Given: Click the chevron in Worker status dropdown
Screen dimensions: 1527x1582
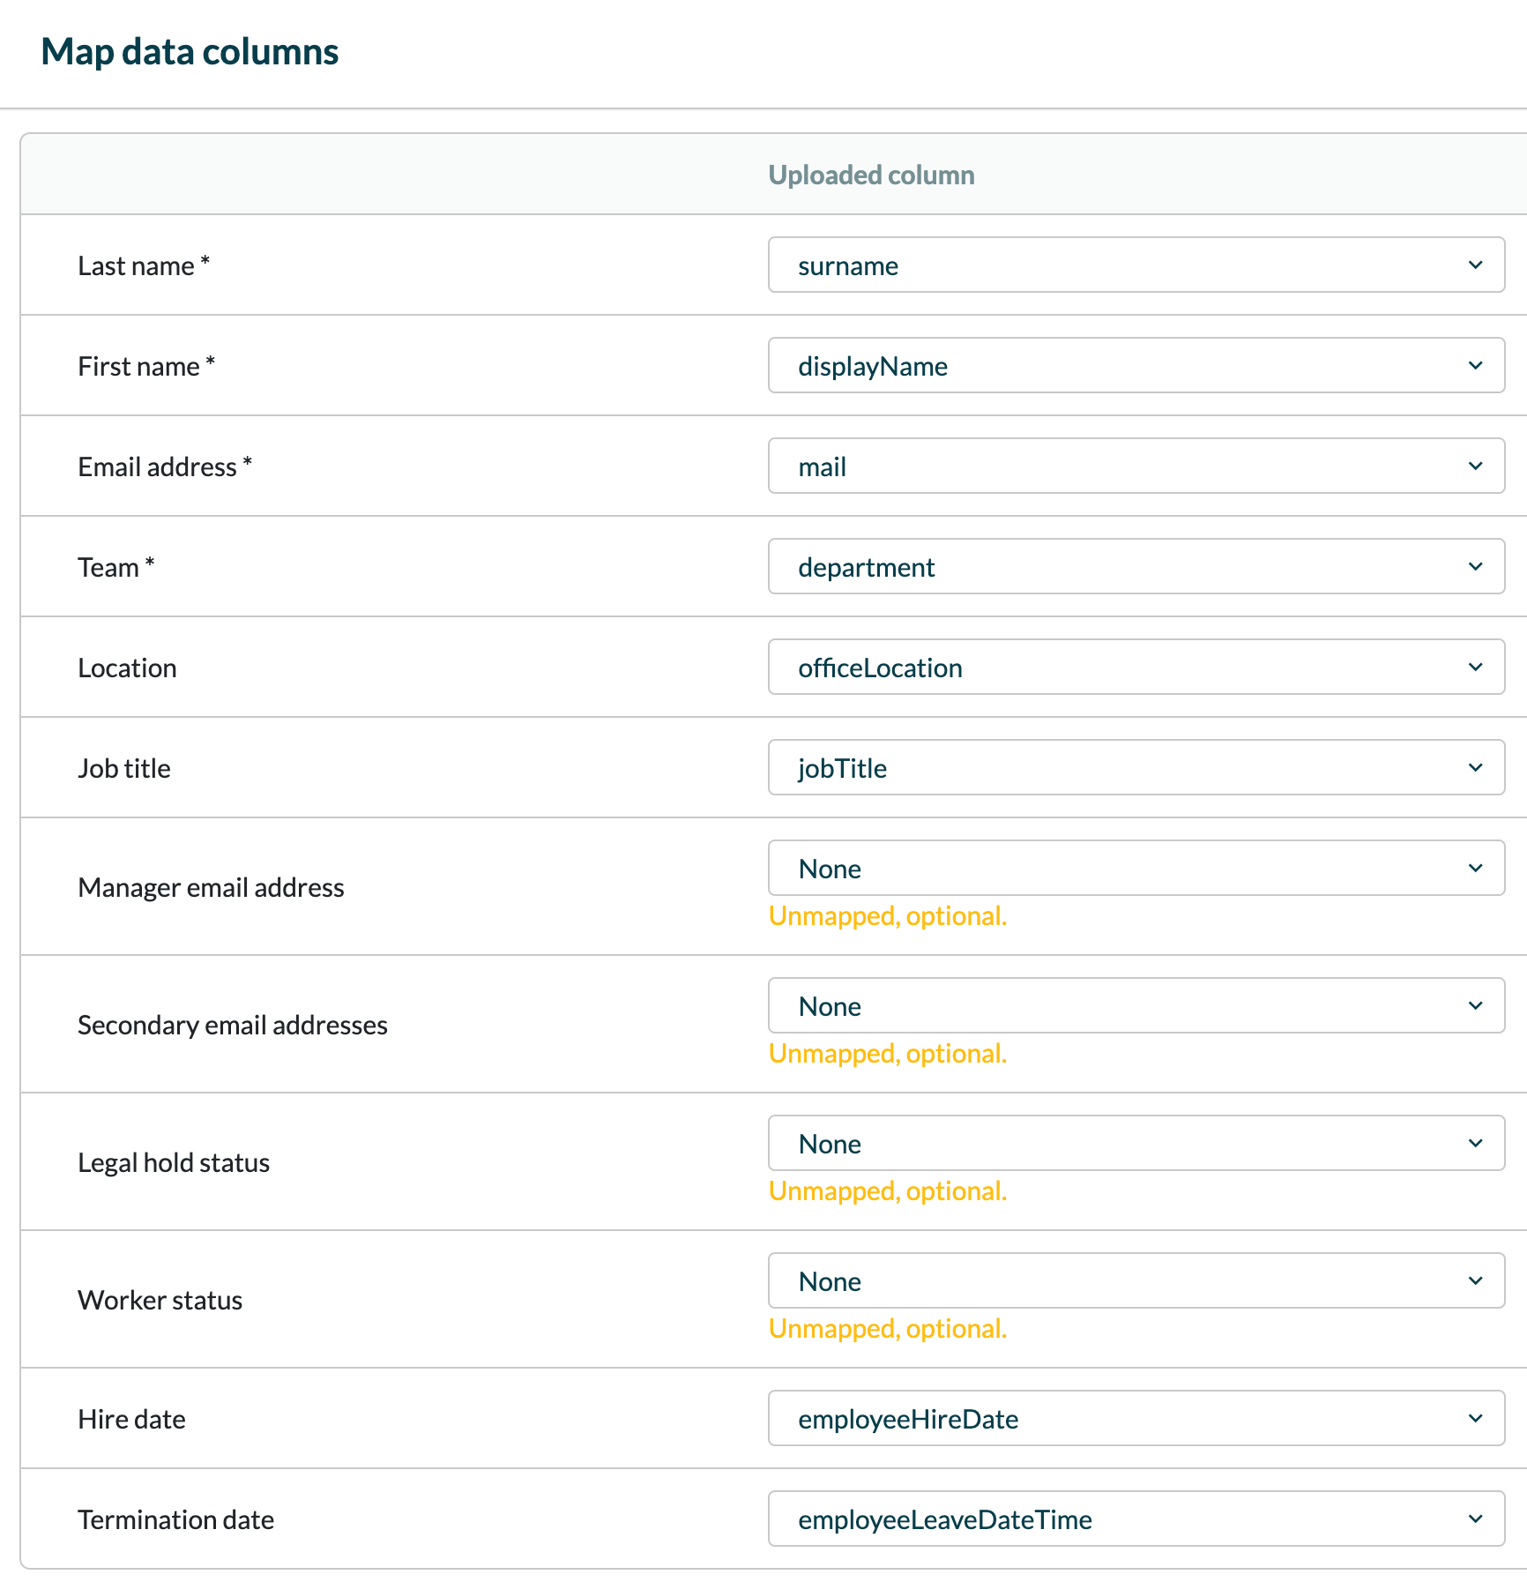Looking at the screenshot, I should click(1475, 1281).
